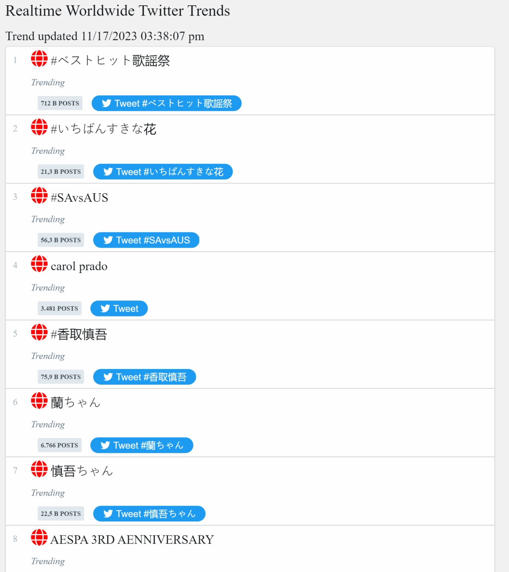Screen dimensions: 509x572
Task: Click the 22,5 B POSTS count badge
Action: pos(61,514)
